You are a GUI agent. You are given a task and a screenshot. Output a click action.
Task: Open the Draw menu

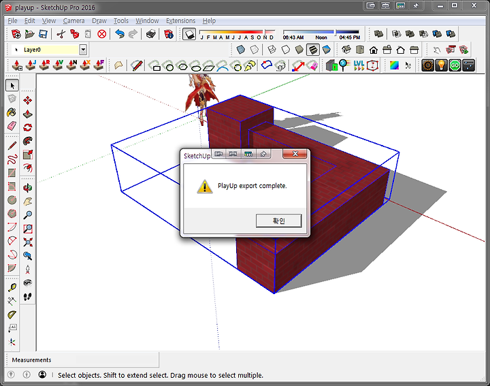point(99,20)
